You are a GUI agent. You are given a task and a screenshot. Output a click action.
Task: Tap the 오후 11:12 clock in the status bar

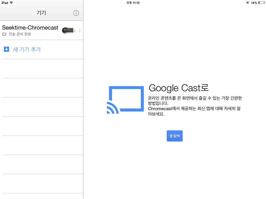tap(133, 3)
